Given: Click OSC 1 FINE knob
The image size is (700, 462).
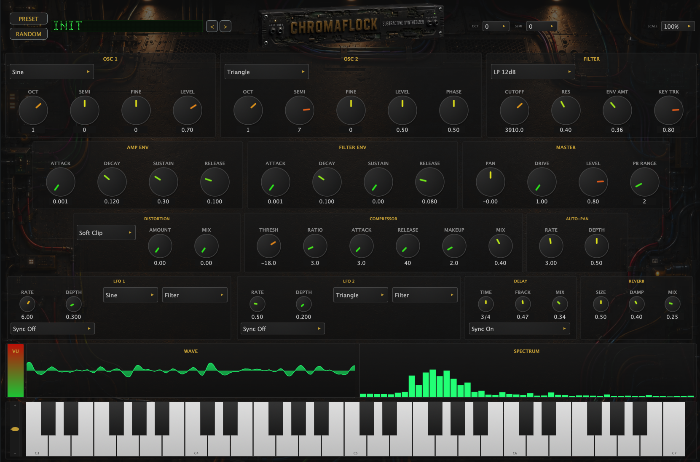Looking at the screenshot, I should click(136, 110).
